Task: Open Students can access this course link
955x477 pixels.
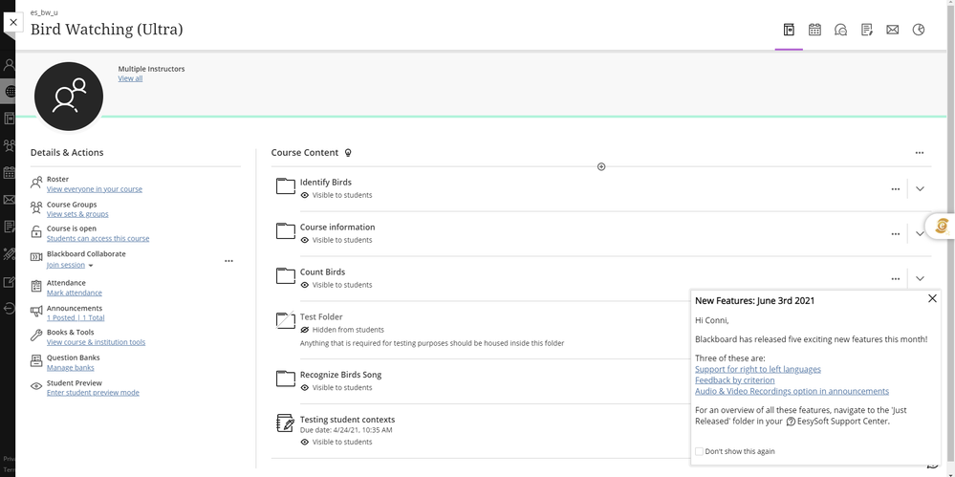Action: [98, 238]
